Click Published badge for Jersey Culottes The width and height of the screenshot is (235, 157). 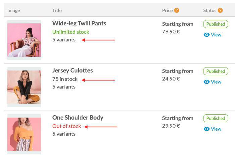[216, 71]
